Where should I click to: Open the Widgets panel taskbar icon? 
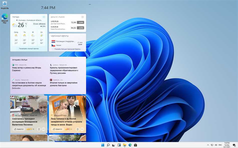(119, 145)
